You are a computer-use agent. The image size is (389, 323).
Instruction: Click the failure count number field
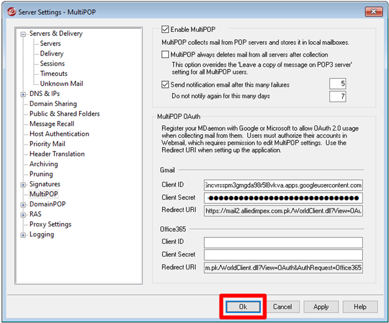[x=337, y=84]
